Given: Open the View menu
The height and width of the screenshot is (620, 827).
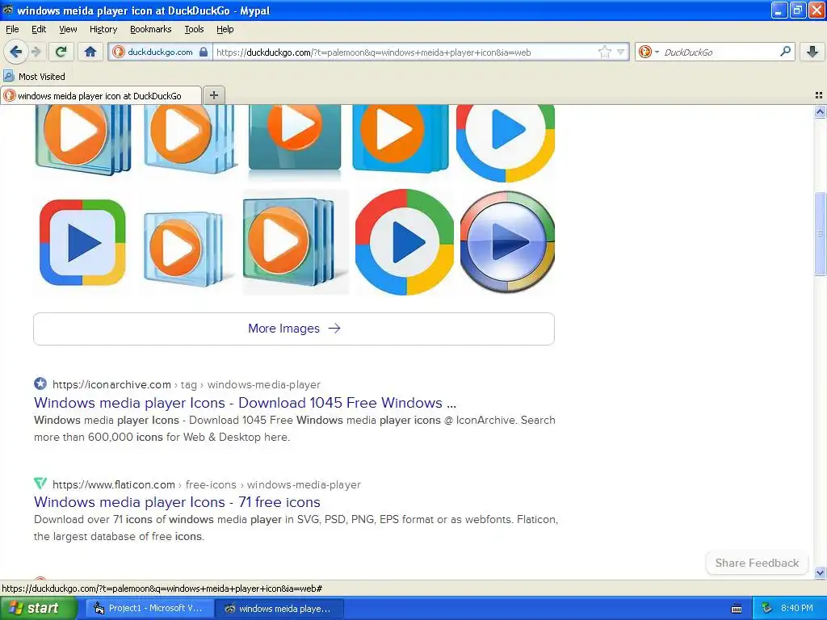Looking at the screenshot, I should click(68, 29).
